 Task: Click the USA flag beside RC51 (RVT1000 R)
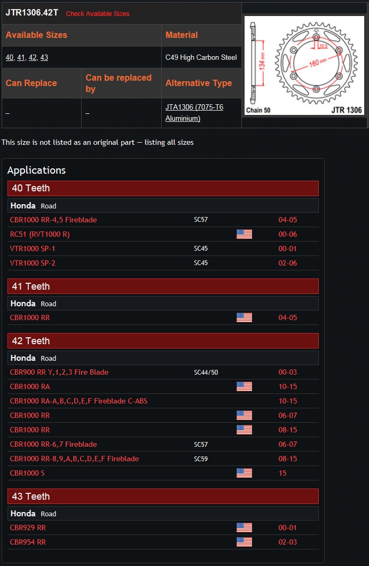(244, 234)
